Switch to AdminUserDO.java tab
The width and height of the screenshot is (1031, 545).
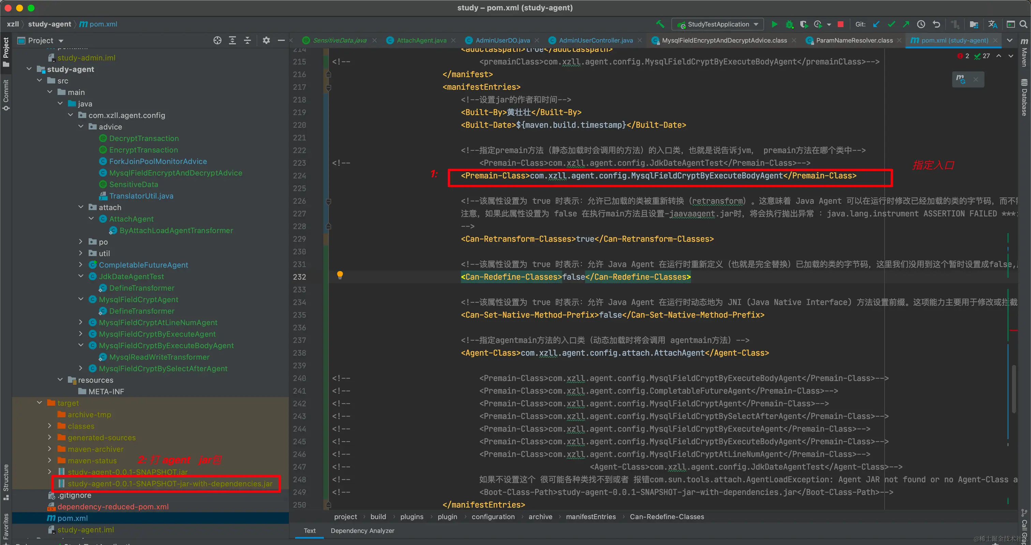502,41
